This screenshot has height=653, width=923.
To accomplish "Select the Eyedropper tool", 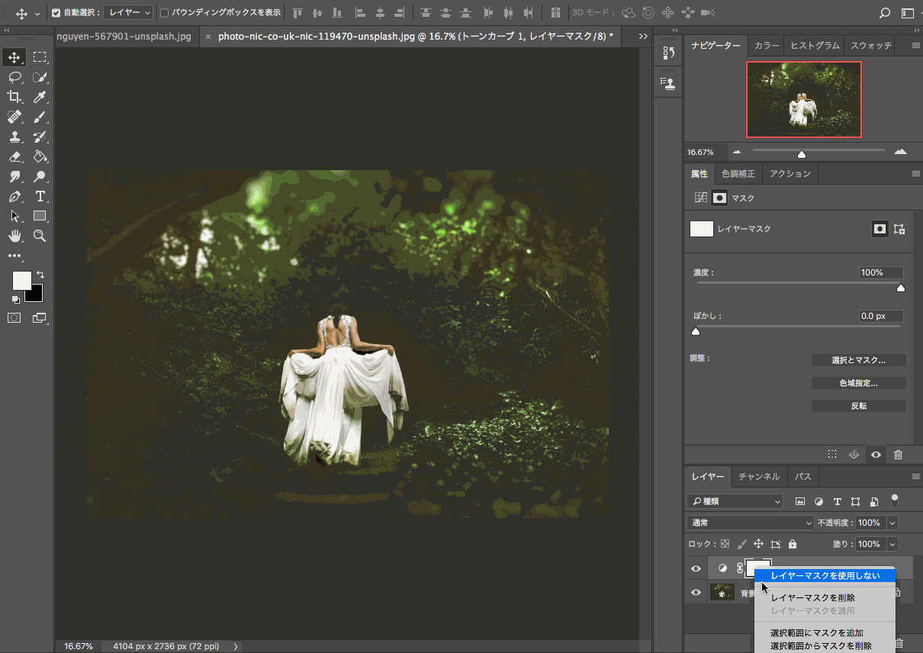I will [x=40, y=97].
